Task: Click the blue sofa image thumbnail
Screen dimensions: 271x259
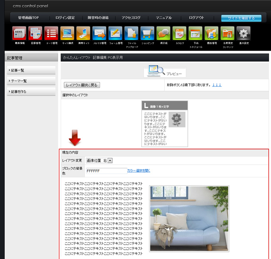Action: pos(189,218)
